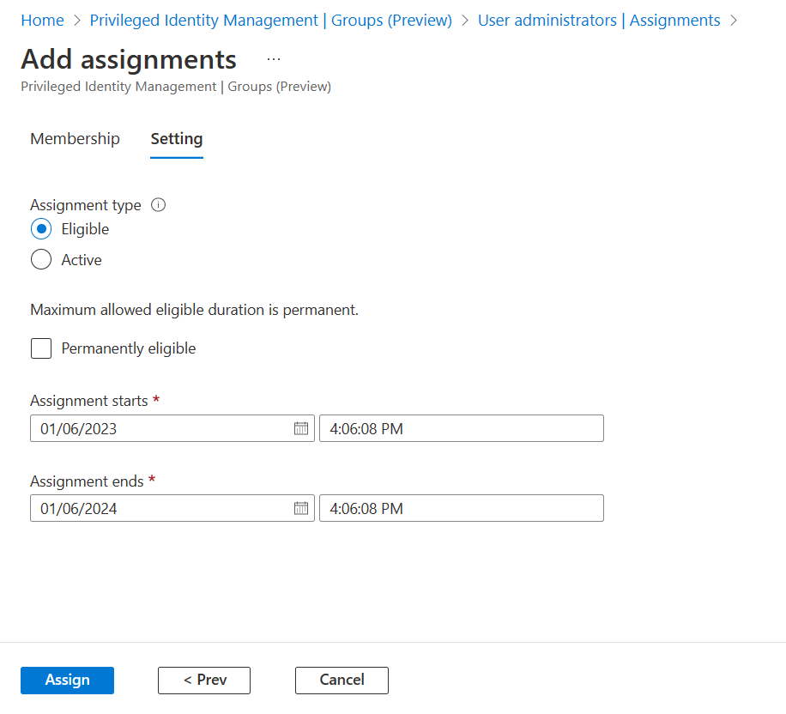Go to User administrators Assignments breadcrumb
The height and width of the screenshot is (714, 786).
point(599,21)
